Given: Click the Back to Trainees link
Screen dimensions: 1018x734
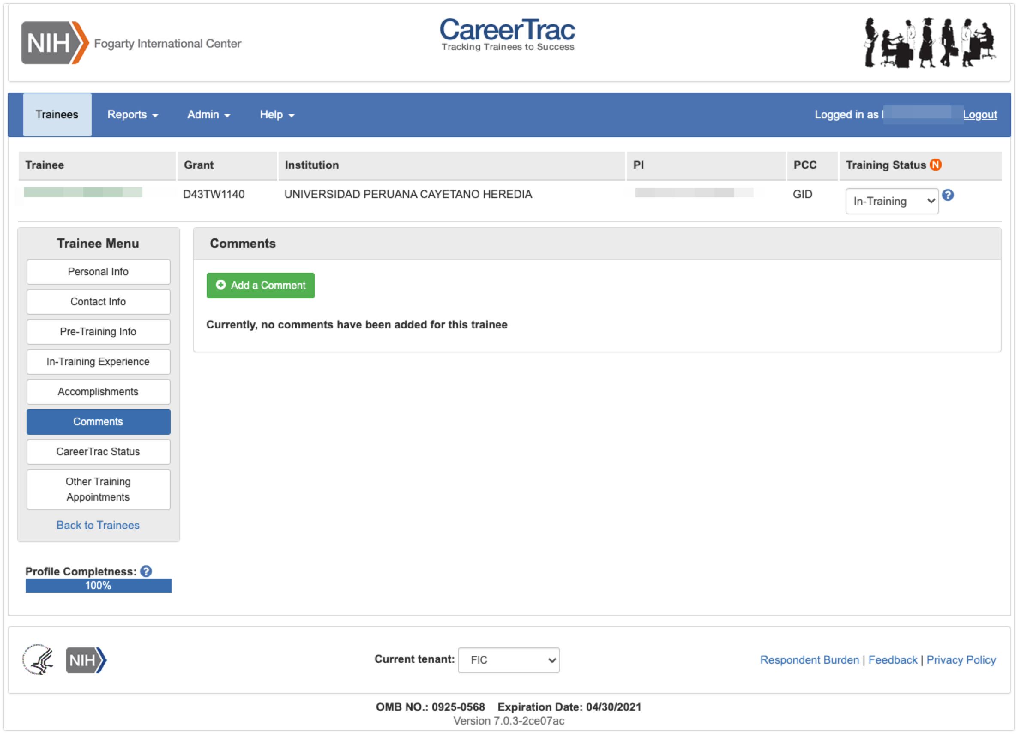Looking at the screenshot, I should (x=98, y=525).
